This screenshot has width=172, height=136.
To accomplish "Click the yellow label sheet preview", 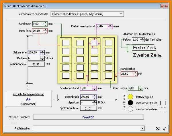I will 87,59.
